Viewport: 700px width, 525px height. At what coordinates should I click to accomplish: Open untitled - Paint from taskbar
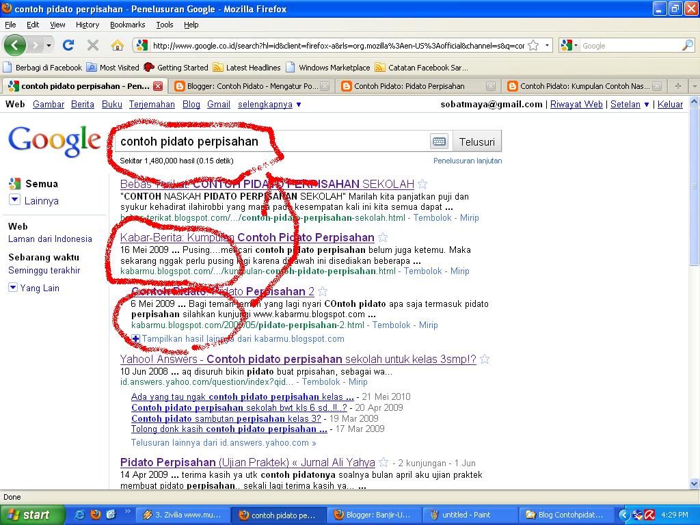[470, 515]
